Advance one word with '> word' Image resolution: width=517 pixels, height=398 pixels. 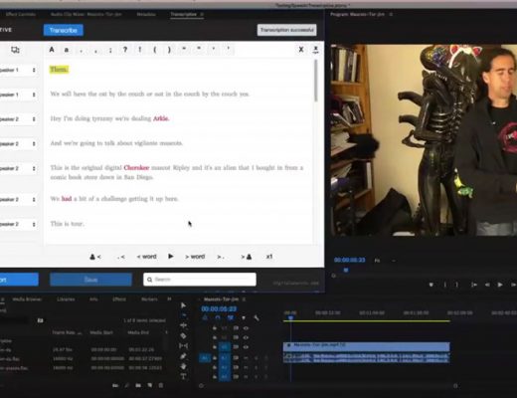[x=195, y=257]
